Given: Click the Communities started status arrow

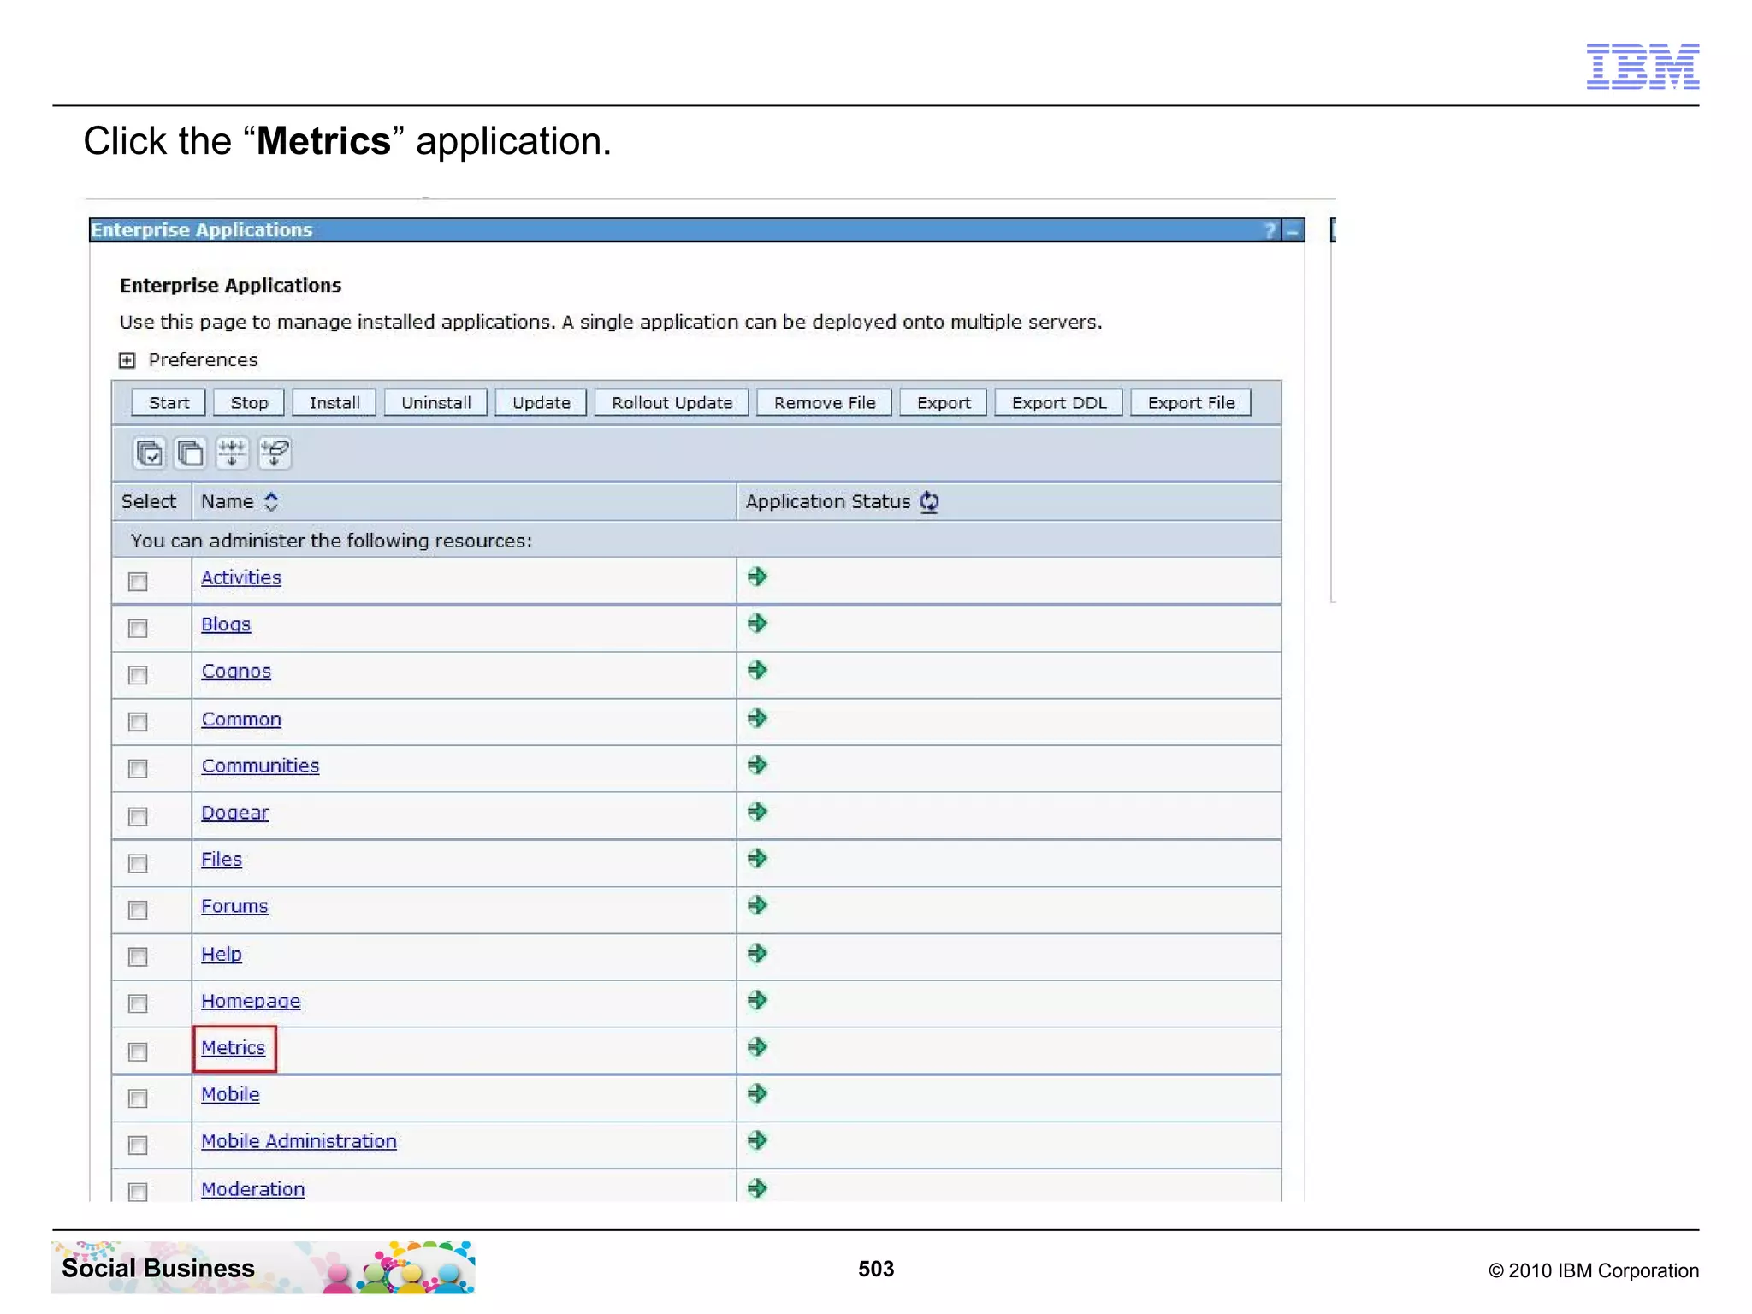Looking at the screenshot, I should coord(757,765).
